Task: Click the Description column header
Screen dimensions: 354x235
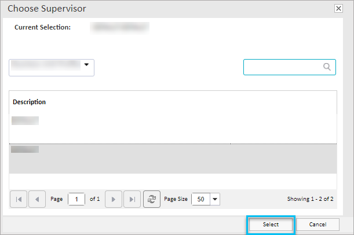Action: 29,102
